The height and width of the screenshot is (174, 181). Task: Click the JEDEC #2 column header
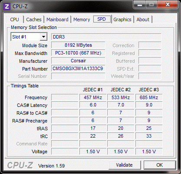121,90
